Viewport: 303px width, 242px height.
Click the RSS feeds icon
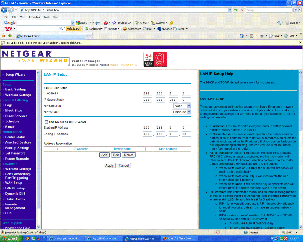pyautogui.click(x=252, y=36)
